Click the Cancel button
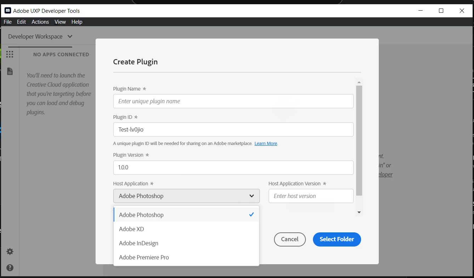 click(290, 239)
